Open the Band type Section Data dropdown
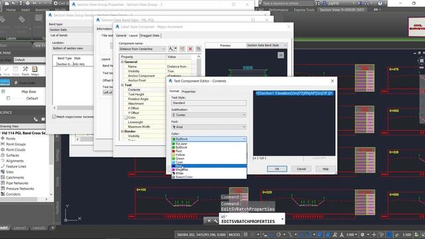 (70, 29)
